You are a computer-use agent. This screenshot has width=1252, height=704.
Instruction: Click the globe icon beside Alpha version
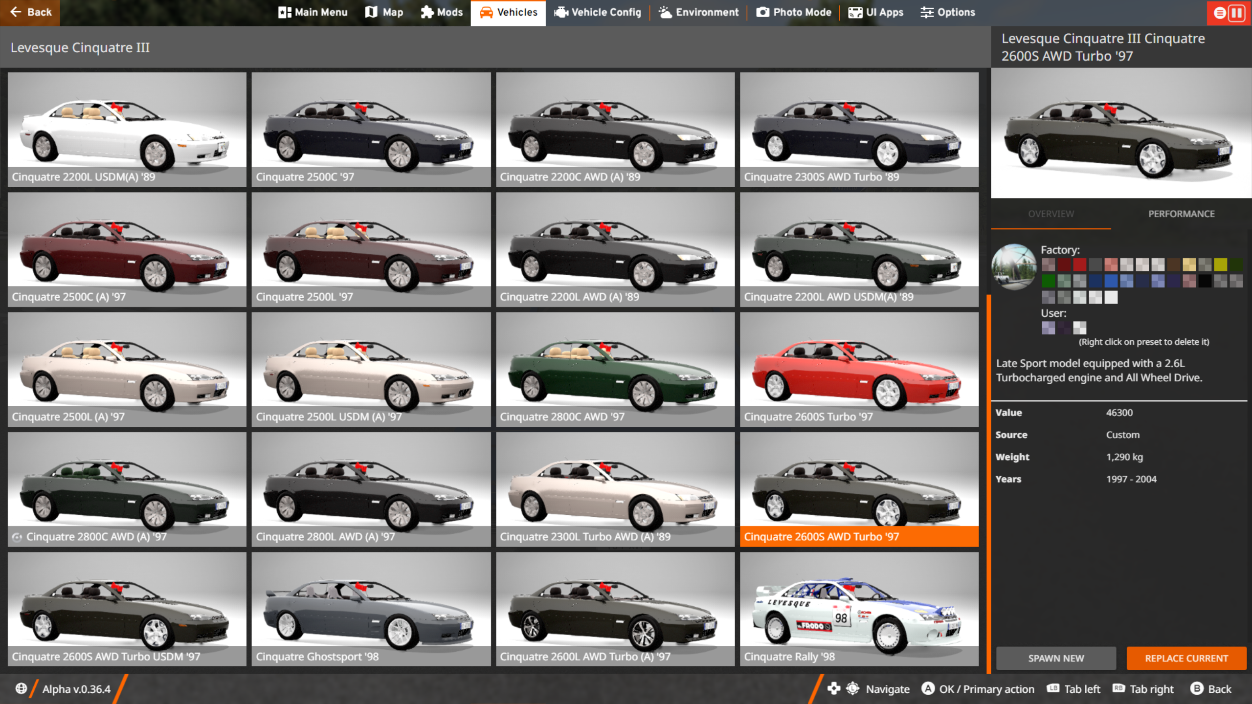21,688
